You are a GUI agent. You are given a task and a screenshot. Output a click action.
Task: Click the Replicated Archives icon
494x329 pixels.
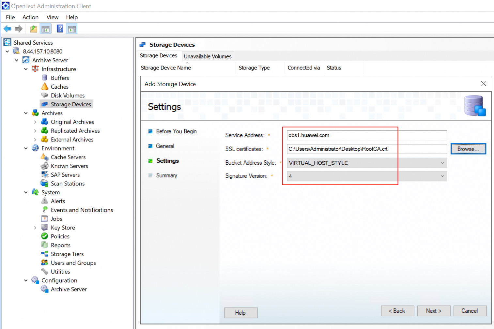(x=45, y=130)
